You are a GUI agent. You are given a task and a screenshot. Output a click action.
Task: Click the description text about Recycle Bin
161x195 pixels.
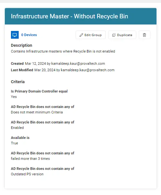click(x=63, y=51)
